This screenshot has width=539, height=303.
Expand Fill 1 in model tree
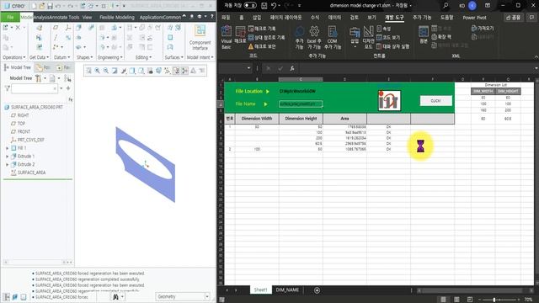click(8, 148)
